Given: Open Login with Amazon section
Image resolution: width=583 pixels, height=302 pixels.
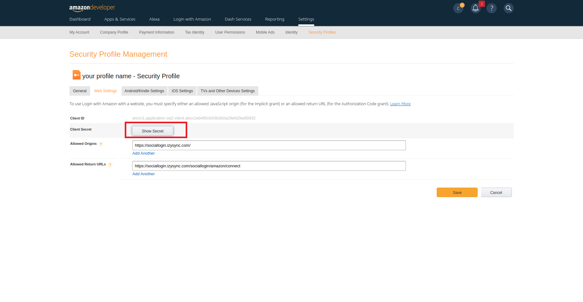Looking at the screenshot, I should [x=192, y=19].
